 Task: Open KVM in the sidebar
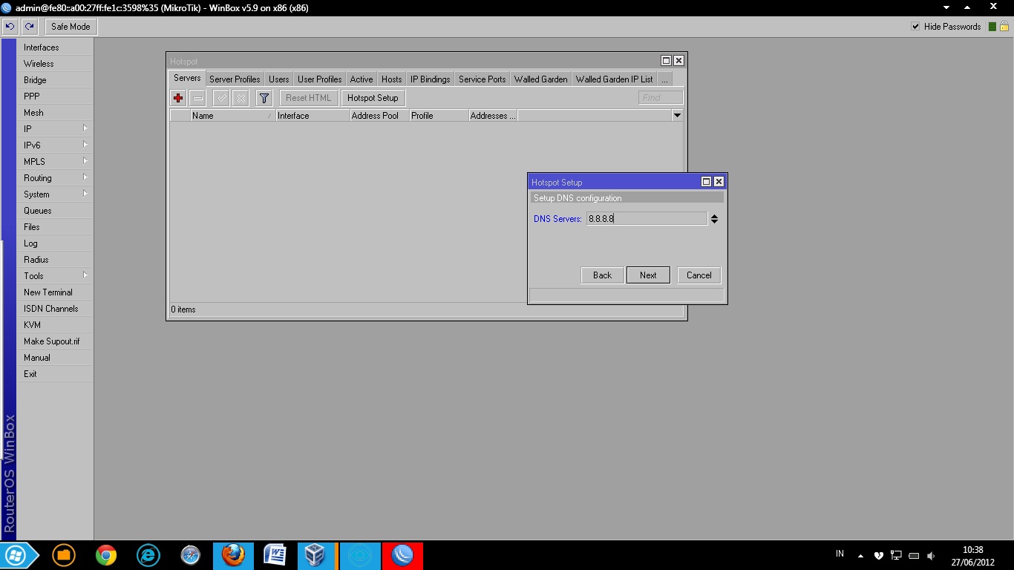tap(56, 325)
